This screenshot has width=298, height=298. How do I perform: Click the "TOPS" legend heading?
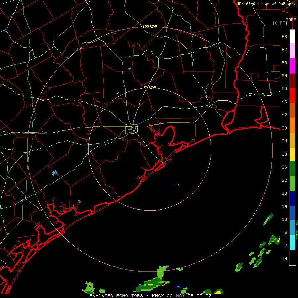[291, 20]
